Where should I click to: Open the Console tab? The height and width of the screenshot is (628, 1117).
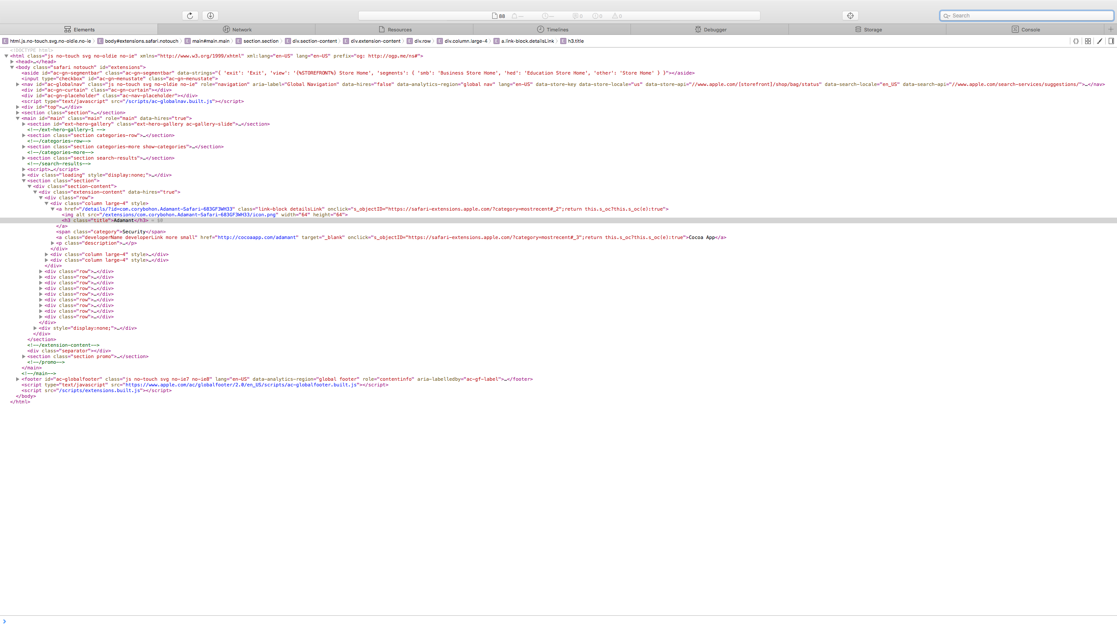(1026, 30)
